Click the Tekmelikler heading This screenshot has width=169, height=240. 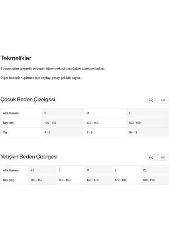(16, 58)
